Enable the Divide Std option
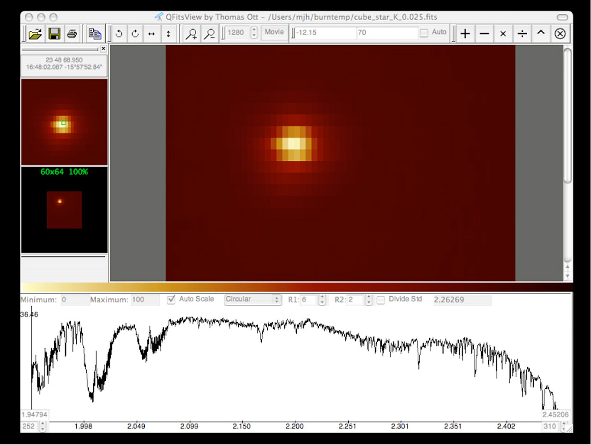Viewport: 591px width, 445px height. (x=380, y=300)
